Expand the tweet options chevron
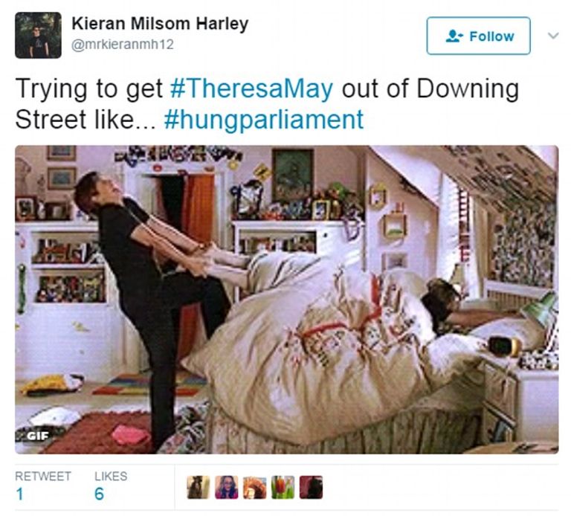571x516 pixels. [x=553, y=36]
